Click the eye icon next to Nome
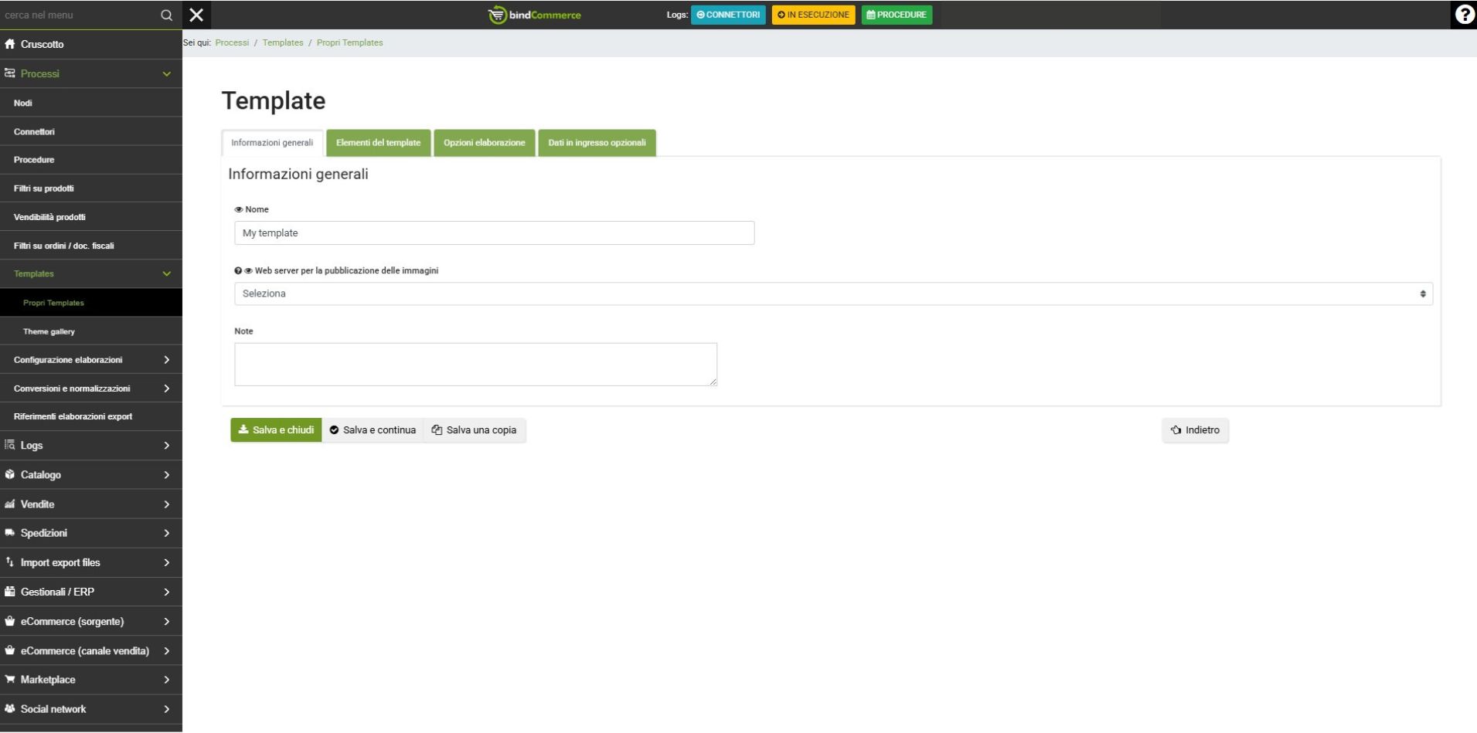The height and width of the screenshot is (733, 1477). coord(239,210)
